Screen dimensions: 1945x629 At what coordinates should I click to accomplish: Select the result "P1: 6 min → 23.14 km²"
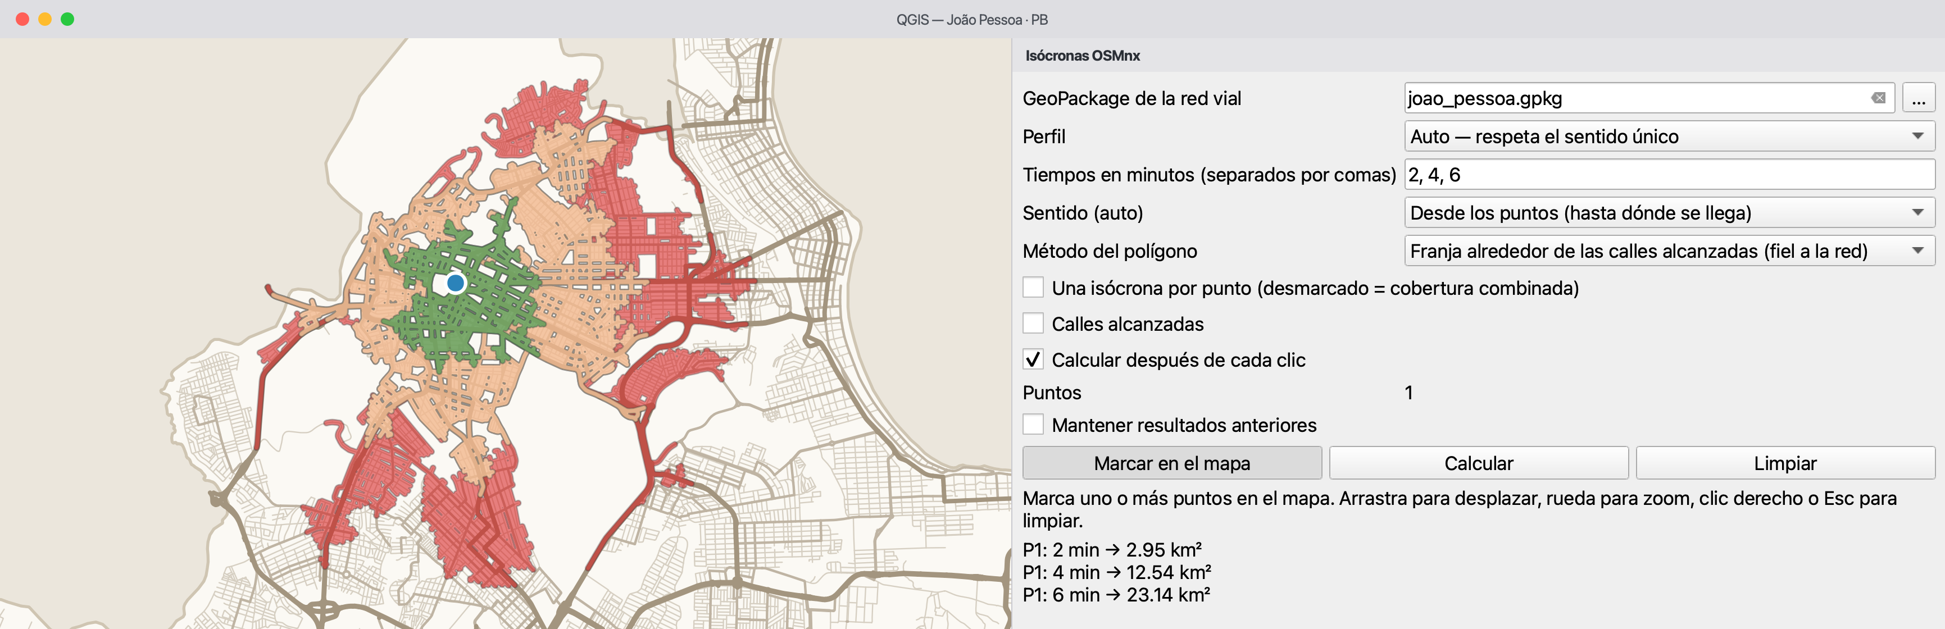coord(1116,595)
